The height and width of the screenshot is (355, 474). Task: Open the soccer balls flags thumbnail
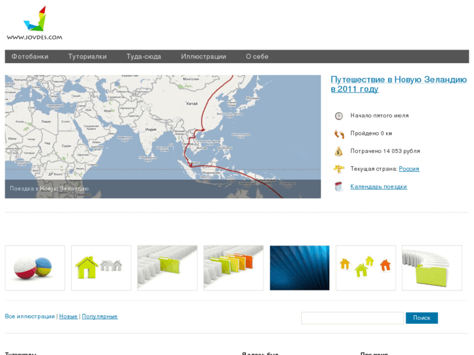[35, 268]
